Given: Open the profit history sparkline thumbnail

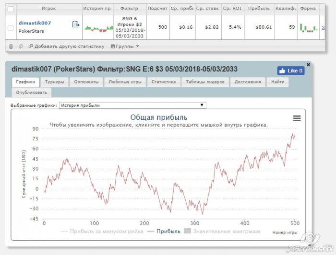Looking at the screenshot, I should 98,28.
